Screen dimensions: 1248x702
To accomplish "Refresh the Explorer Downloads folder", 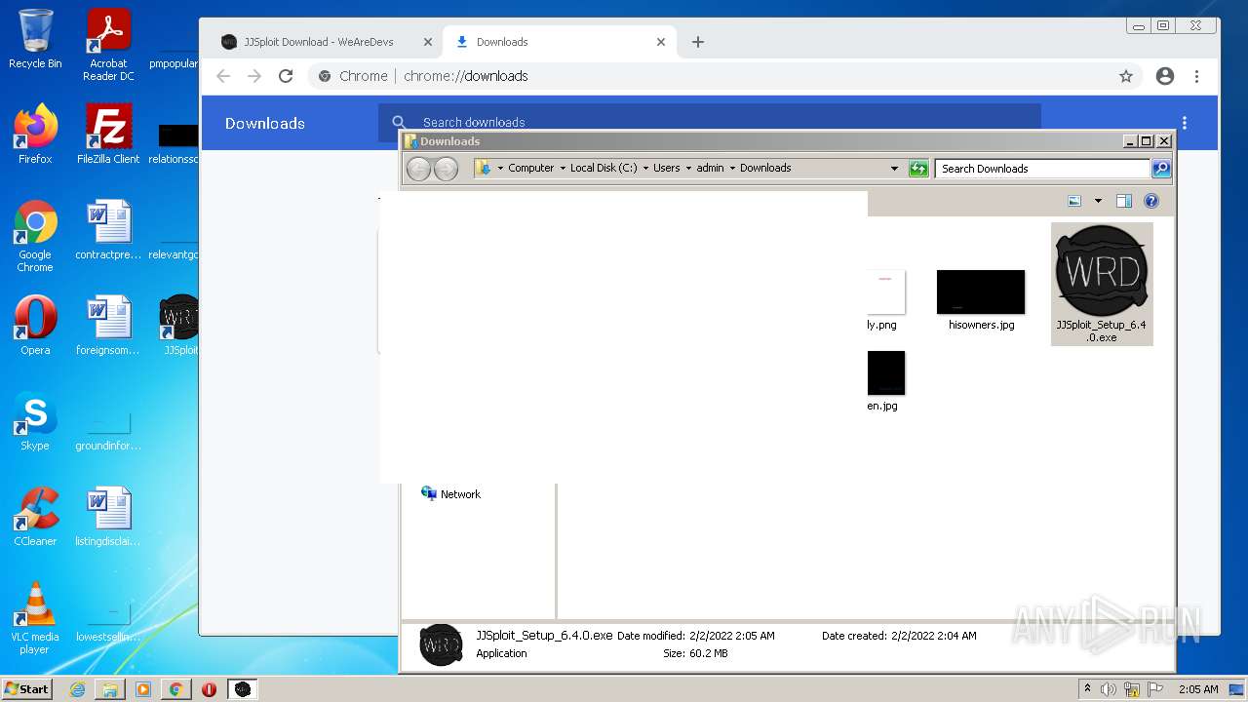I will (918, 169).
